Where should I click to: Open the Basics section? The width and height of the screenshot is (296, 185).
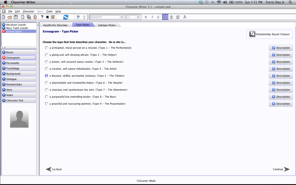pos(19,52)
